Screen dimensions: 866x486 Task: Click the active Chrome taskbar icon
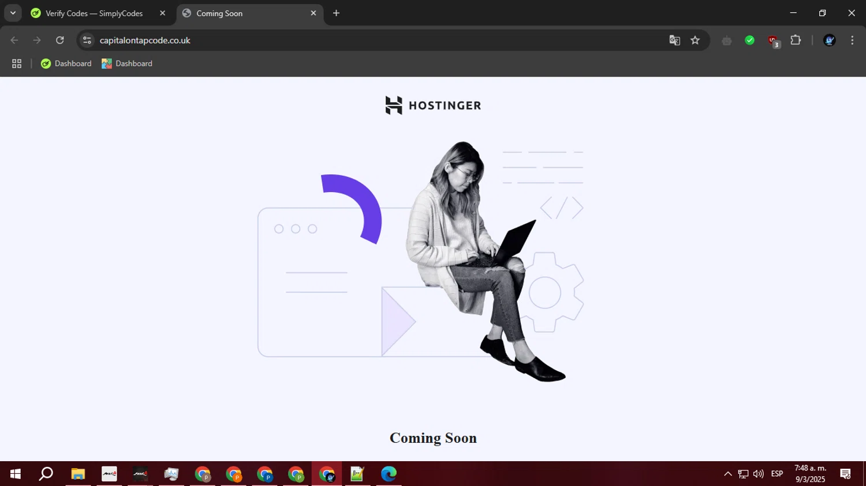[327, 474]
